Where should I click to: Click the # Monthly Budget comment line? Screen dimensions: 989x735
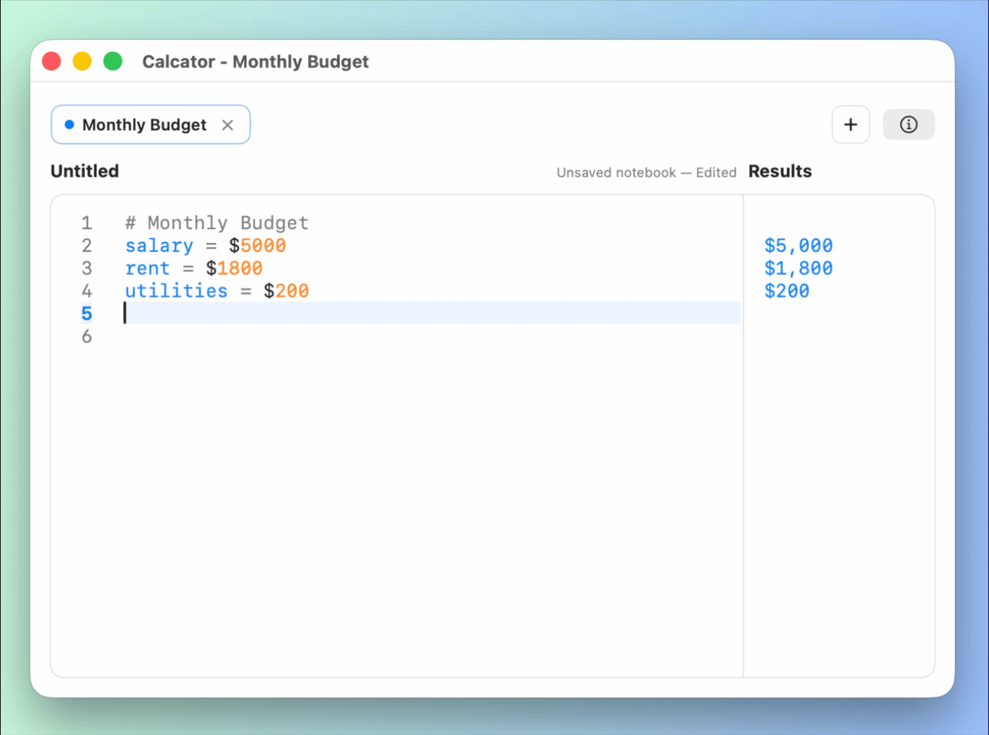click(217, 223)
